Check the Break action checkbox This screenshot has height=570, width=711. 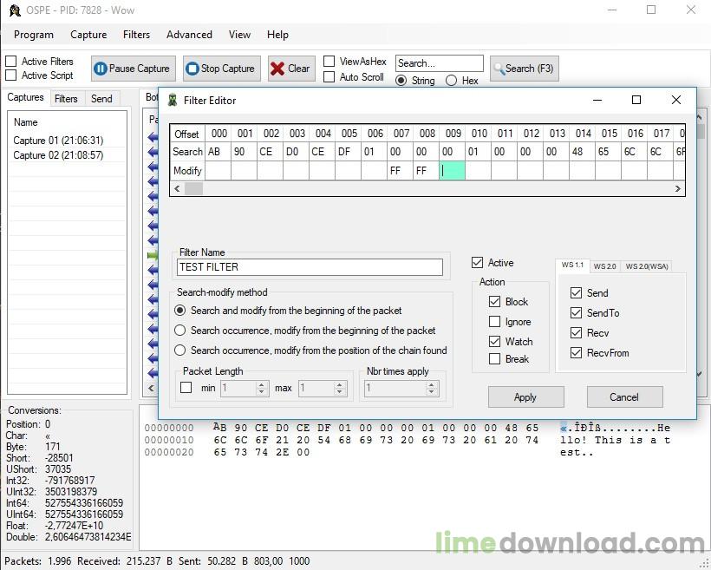tap(494, 358)
